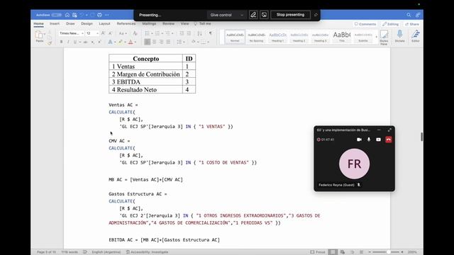Hang up with the red phone icon
The width and height of the screenshot is (454, 255).
pos(389,140)
